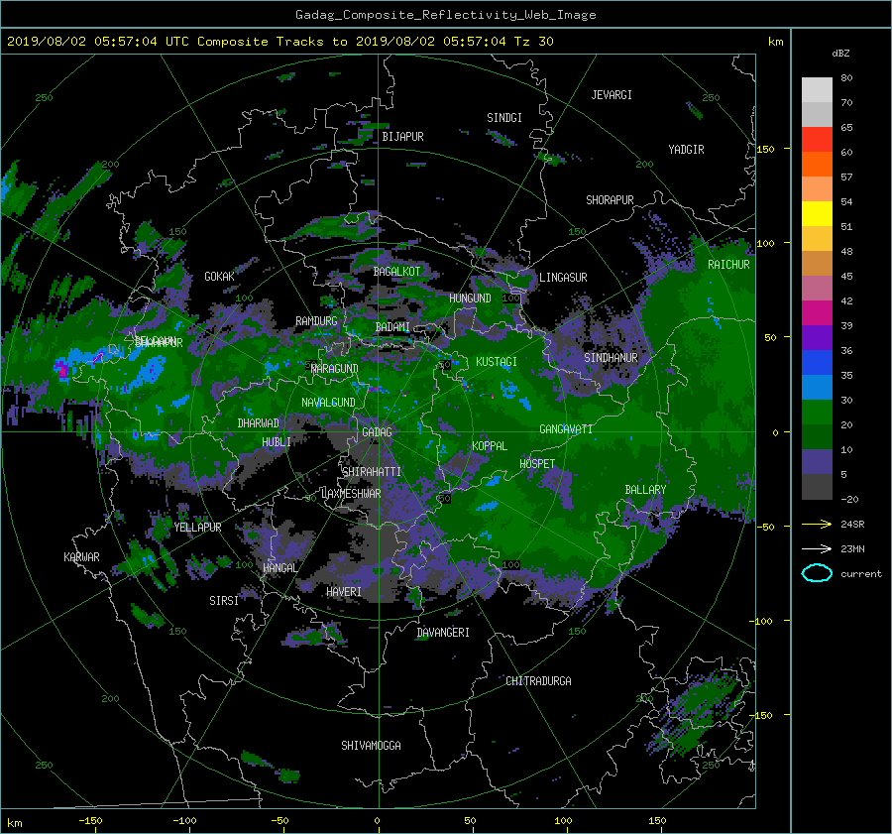892x834 pixels.
Task: Click the KUSTAGI city label
Action: tap(497, 362)
